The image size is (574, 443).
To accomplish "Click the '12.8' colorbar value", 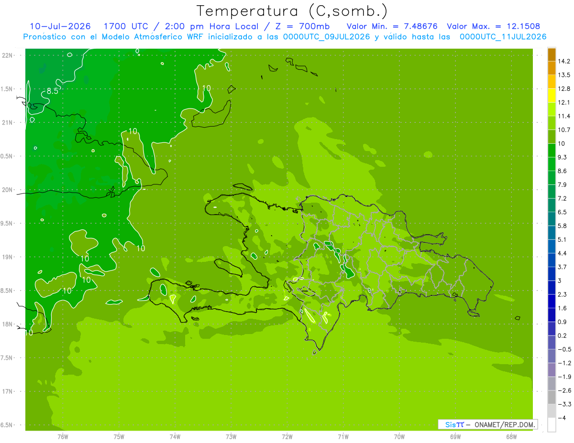I will 564,89.
